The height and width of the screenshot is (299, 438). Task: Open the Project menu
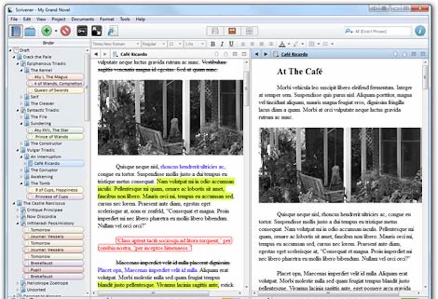[58, 19]
